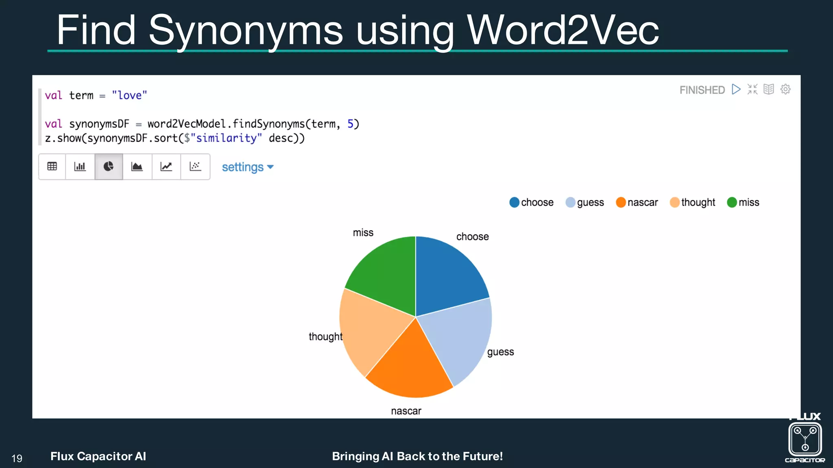This screenshot has height=468, width=833.
Task: Click the Flux Capacitor logo icon
Action: point(805,438)
